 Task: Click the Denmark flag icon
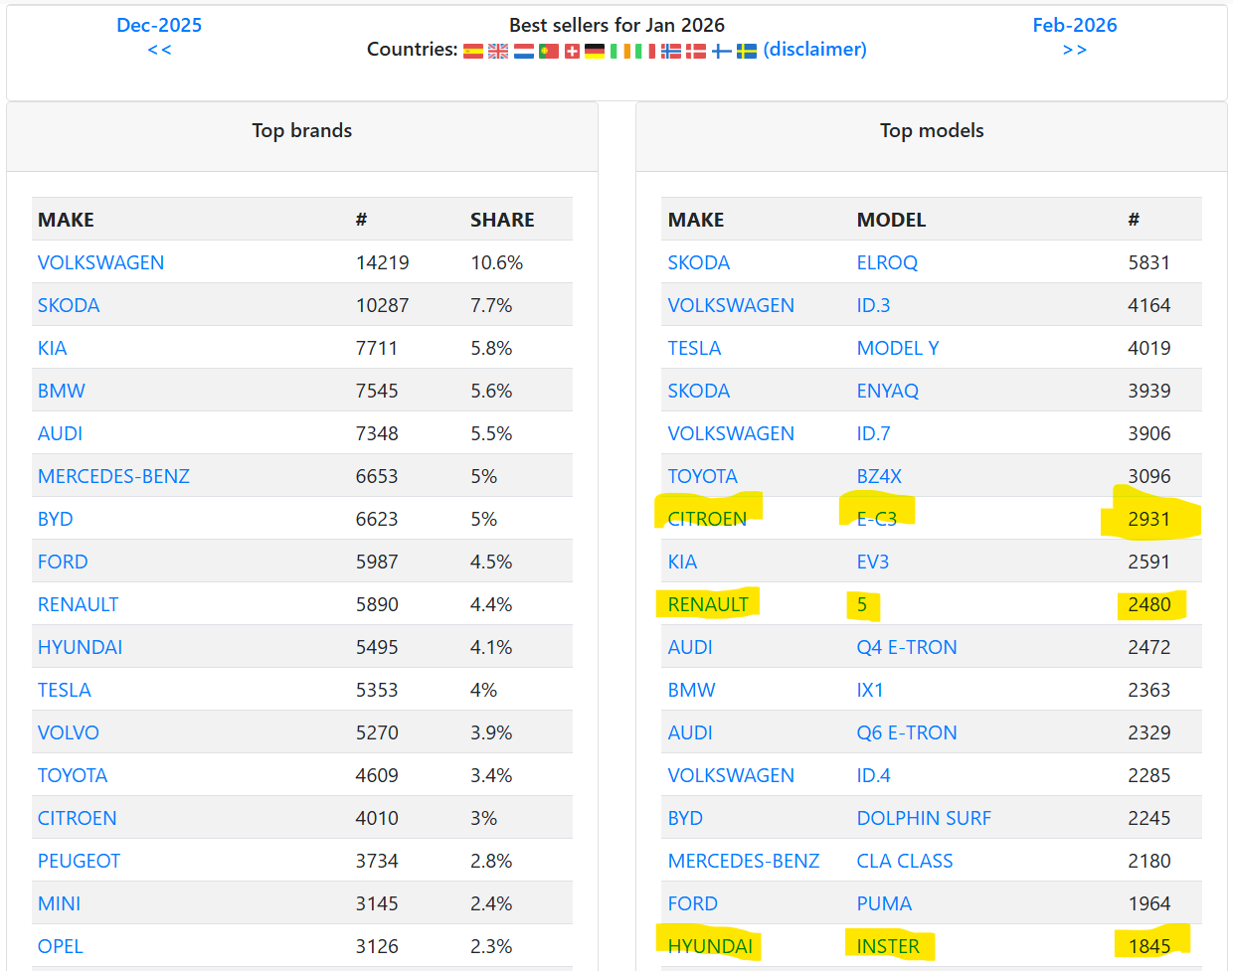click(696, 51)
